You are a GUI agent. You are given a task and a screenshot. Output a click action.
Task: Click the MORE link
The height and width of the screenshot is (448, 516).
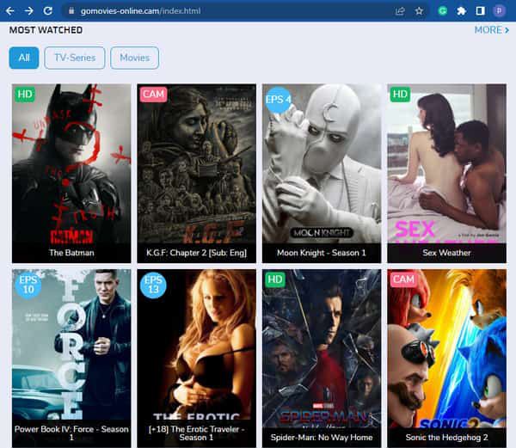492,30
